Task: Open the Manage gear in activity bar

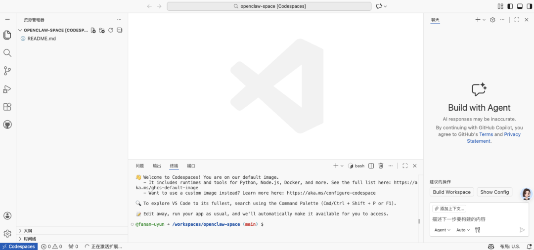Action: 7,233
